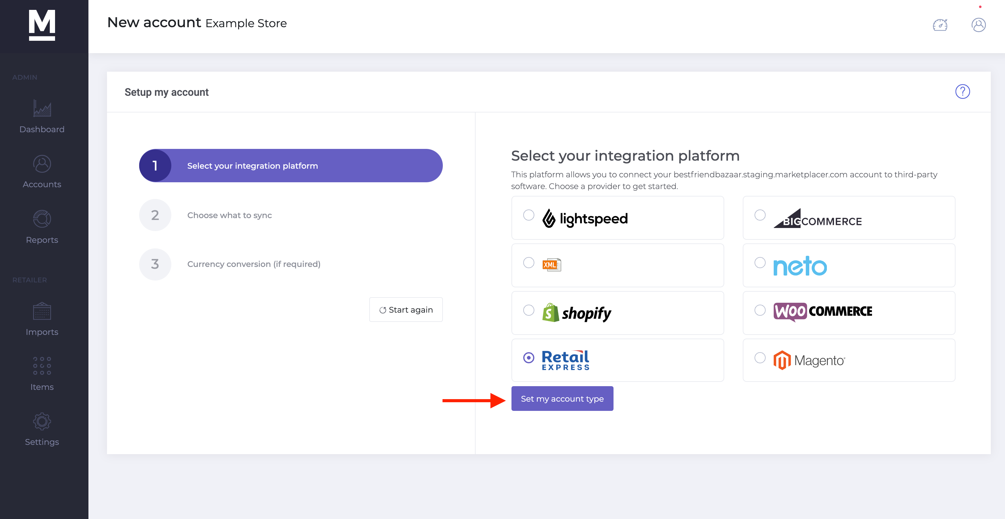Click the Neto logo
1005x519 pixels.
(x=800, y=266)
